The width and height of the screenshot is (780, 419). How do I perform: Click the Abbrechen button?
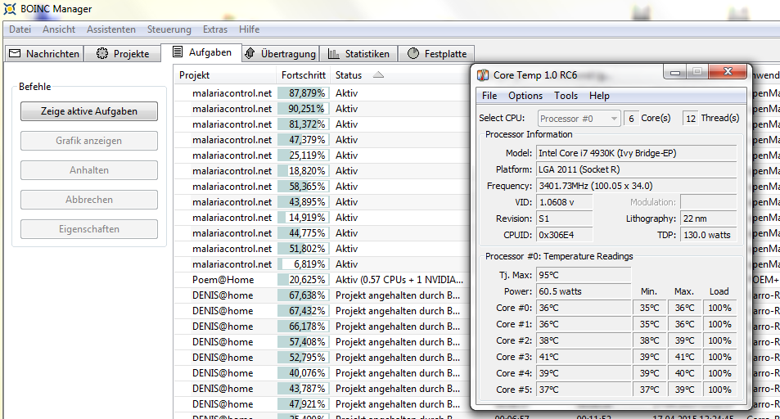pyautogui.click(x=89, y=200)
